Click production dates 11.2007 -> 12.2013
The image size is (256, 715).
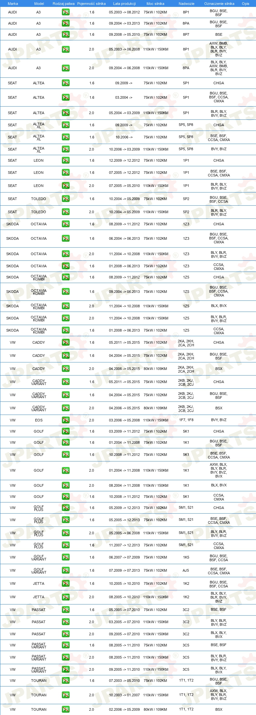124,545
